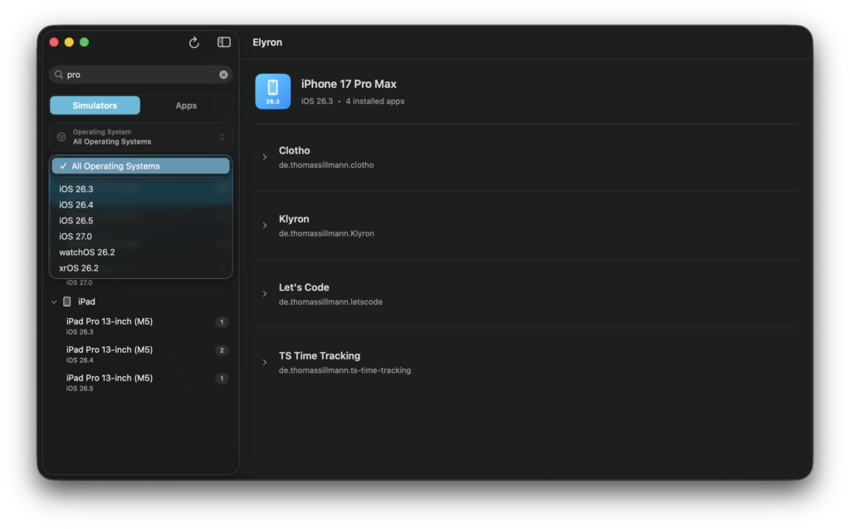Click bundle ID de.thomassillmann.clotho
Viewport: 850px width, 529px height.
[x=326, y=165]
